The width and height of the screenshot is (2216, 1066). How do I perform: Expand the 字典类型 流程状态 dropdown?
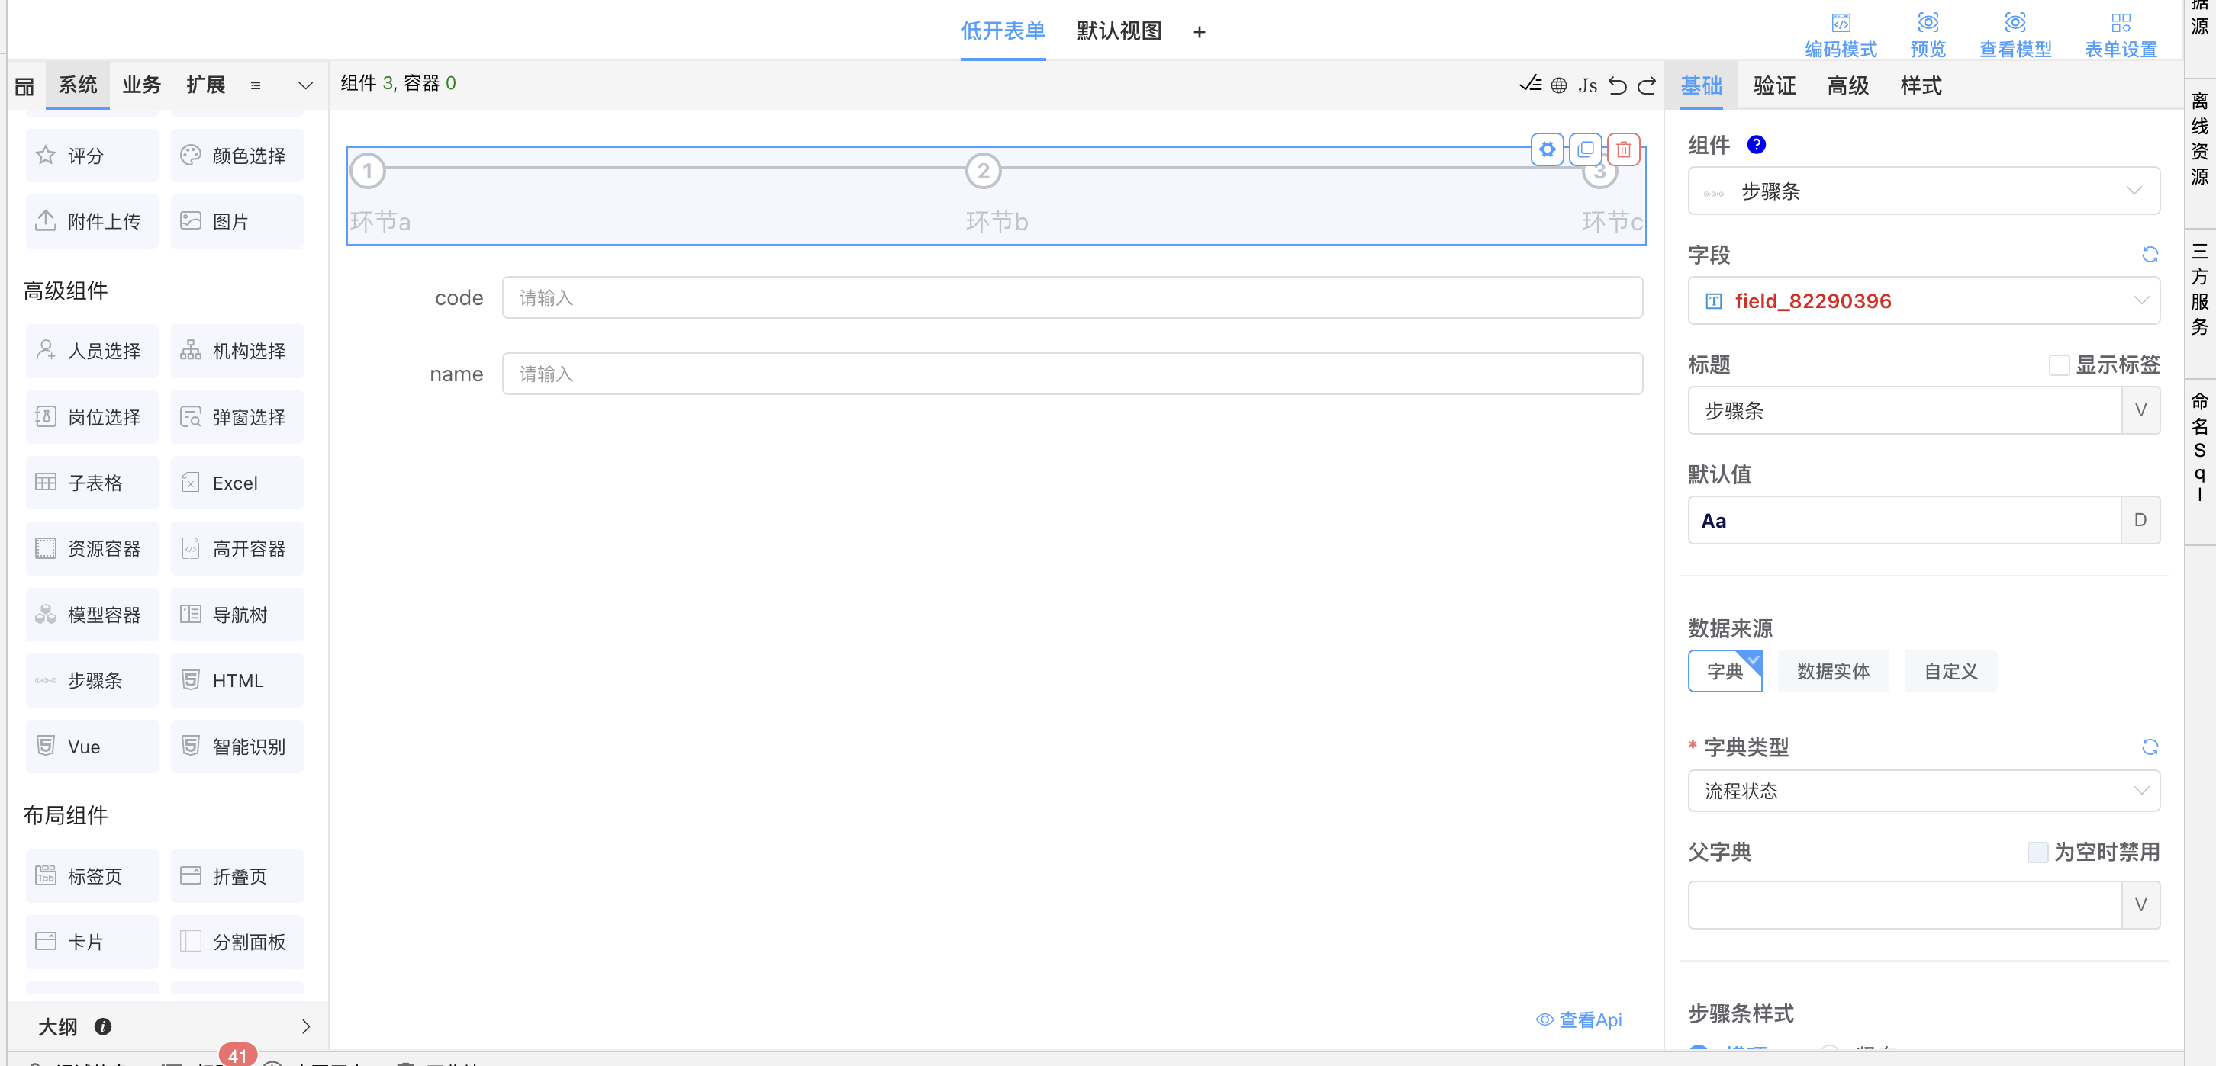pyautogui.click(x=1924, y=791)
